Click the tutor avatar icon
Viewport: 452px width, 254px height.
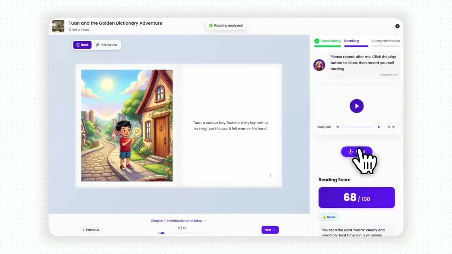(x=319, y=65)
